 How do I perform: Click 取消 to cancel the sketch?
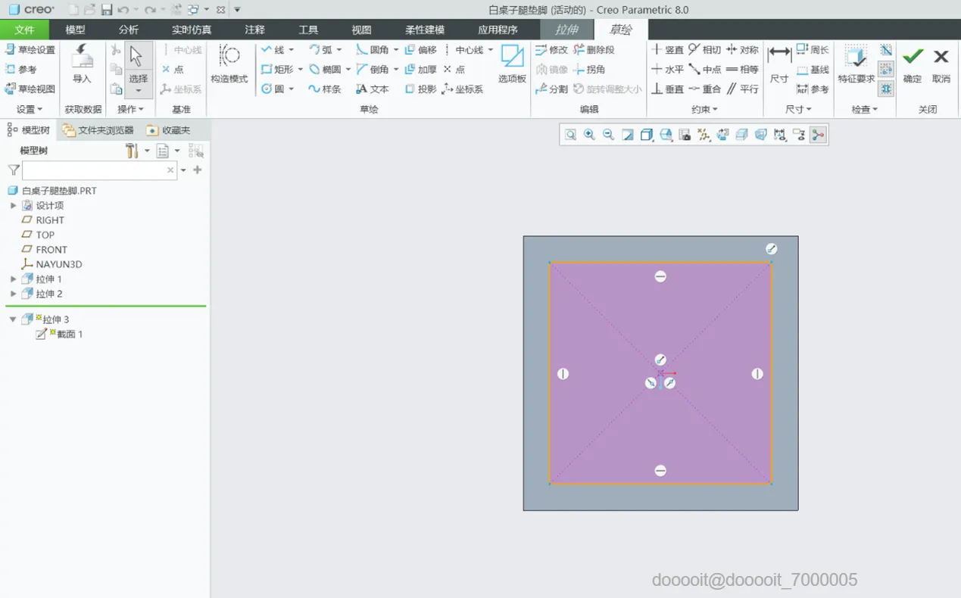pos(941,64)
